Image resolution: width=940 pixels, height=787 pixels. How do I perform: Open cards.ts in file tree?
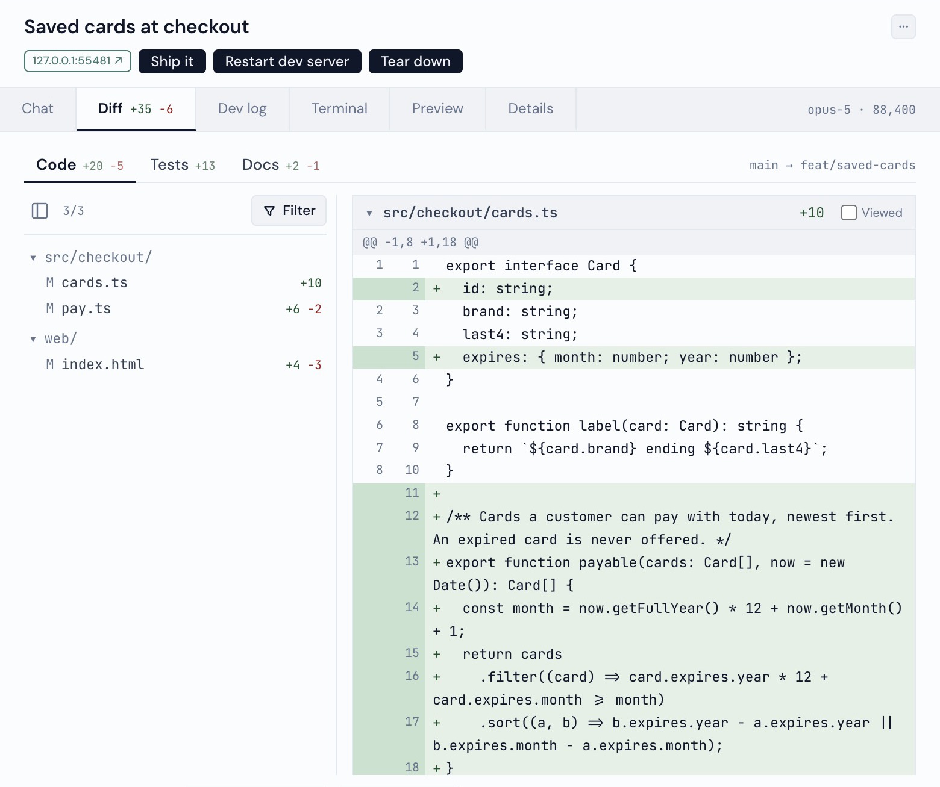click(175, 283)
